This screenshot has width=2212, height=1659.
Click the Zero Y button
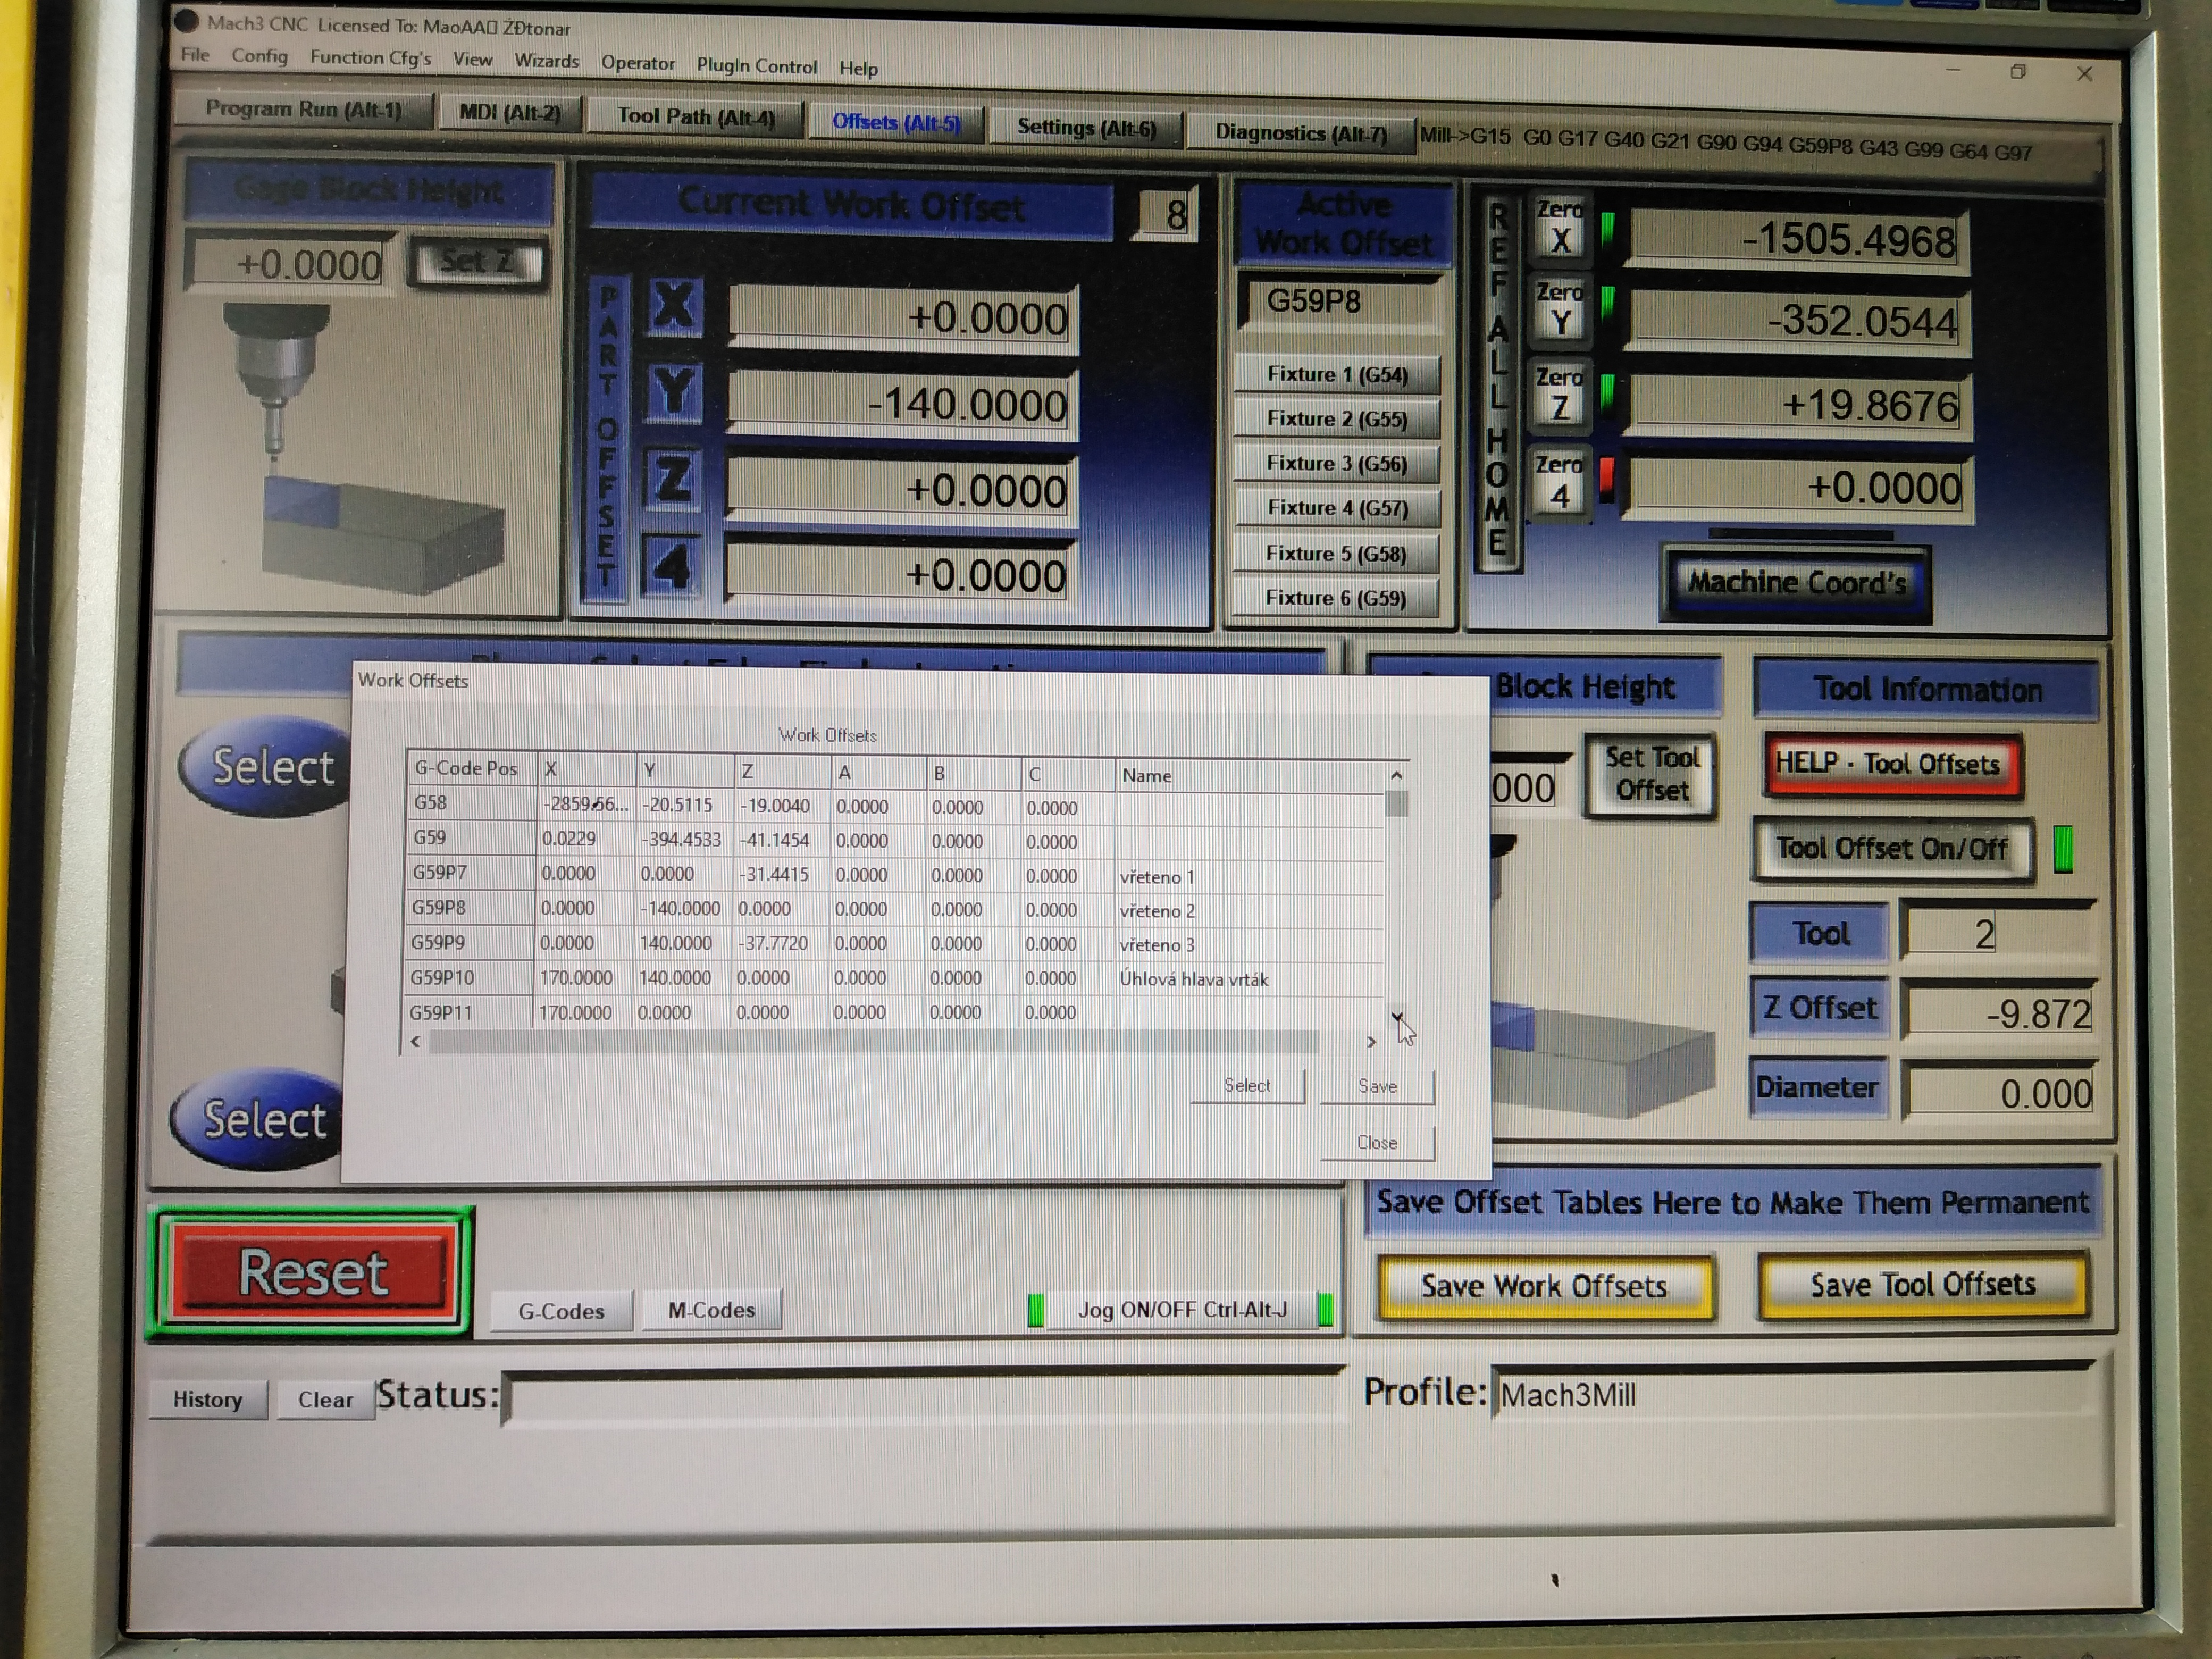pyautogui.click(x=1559, y=311)
